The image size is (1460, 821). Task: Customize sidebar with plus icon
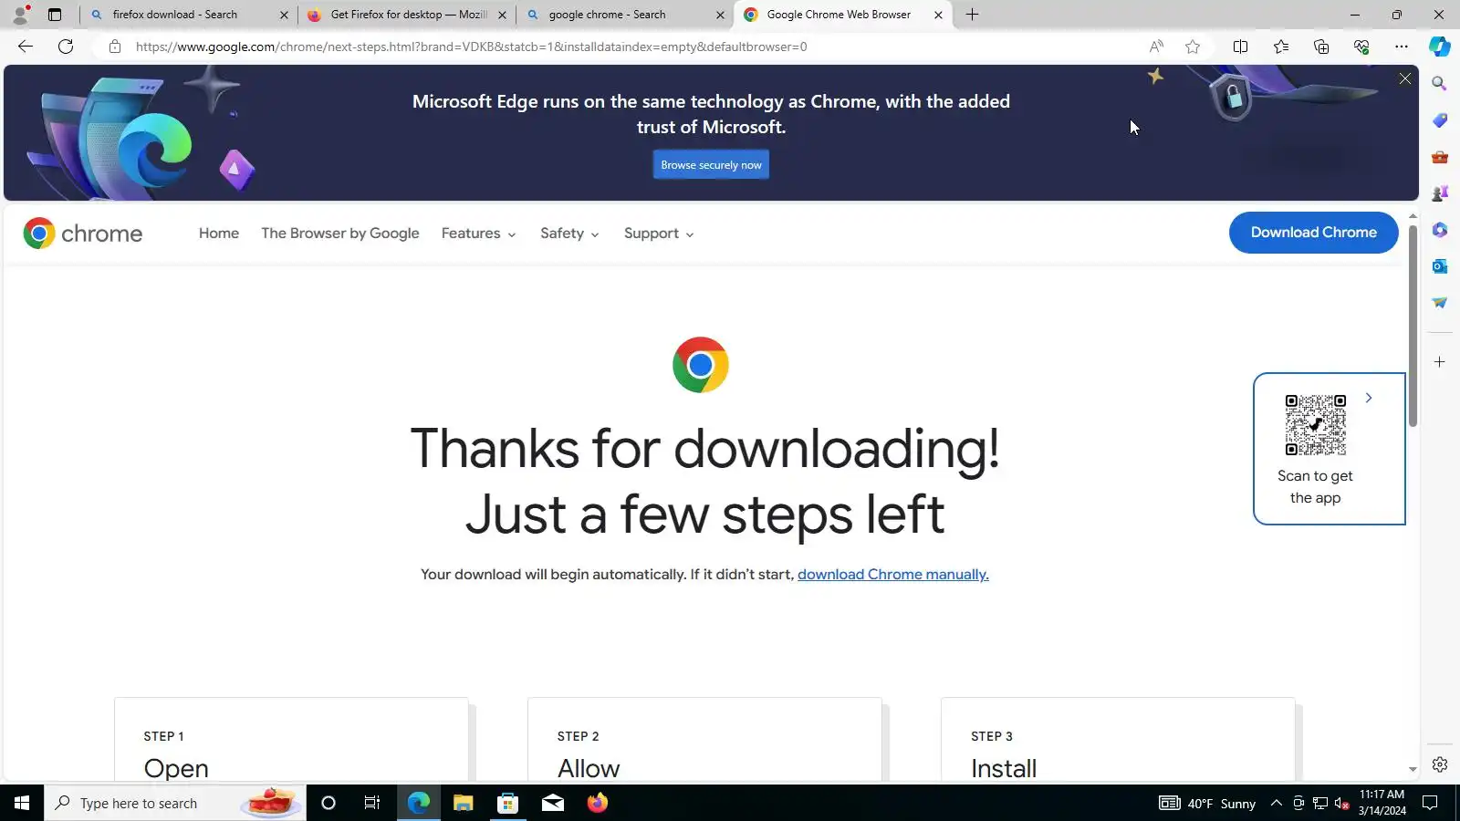point(1440,362)
